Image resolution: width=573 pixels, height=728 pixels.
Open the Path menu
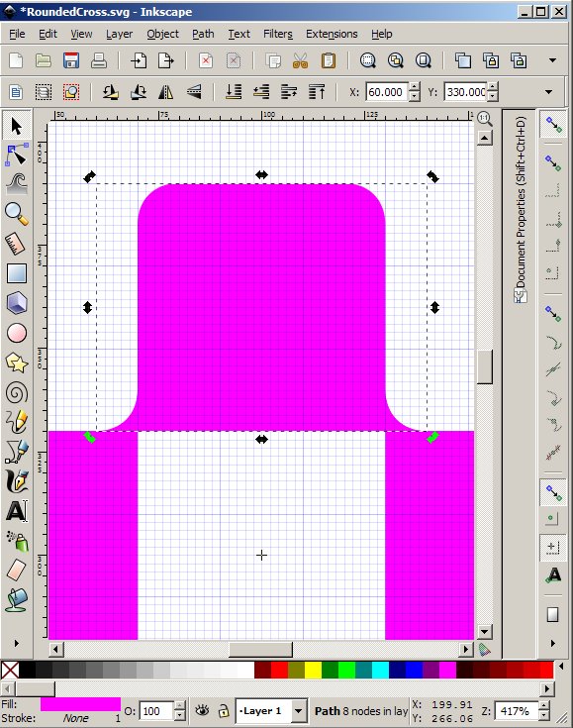203,34
